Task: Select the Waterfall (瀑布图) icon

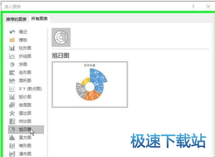Action: (x=12, y=154)
